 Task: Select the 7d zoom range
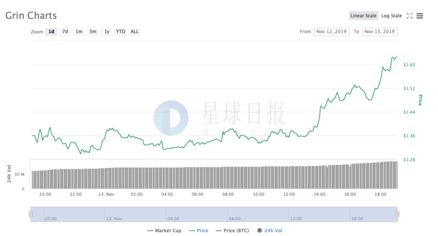point(65,32)
